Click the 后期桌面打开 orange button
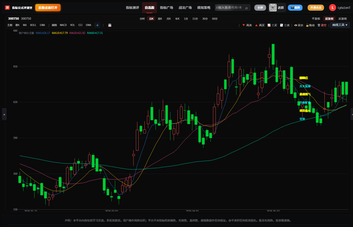This screenshot has height=227, width=353. [48, 8]
